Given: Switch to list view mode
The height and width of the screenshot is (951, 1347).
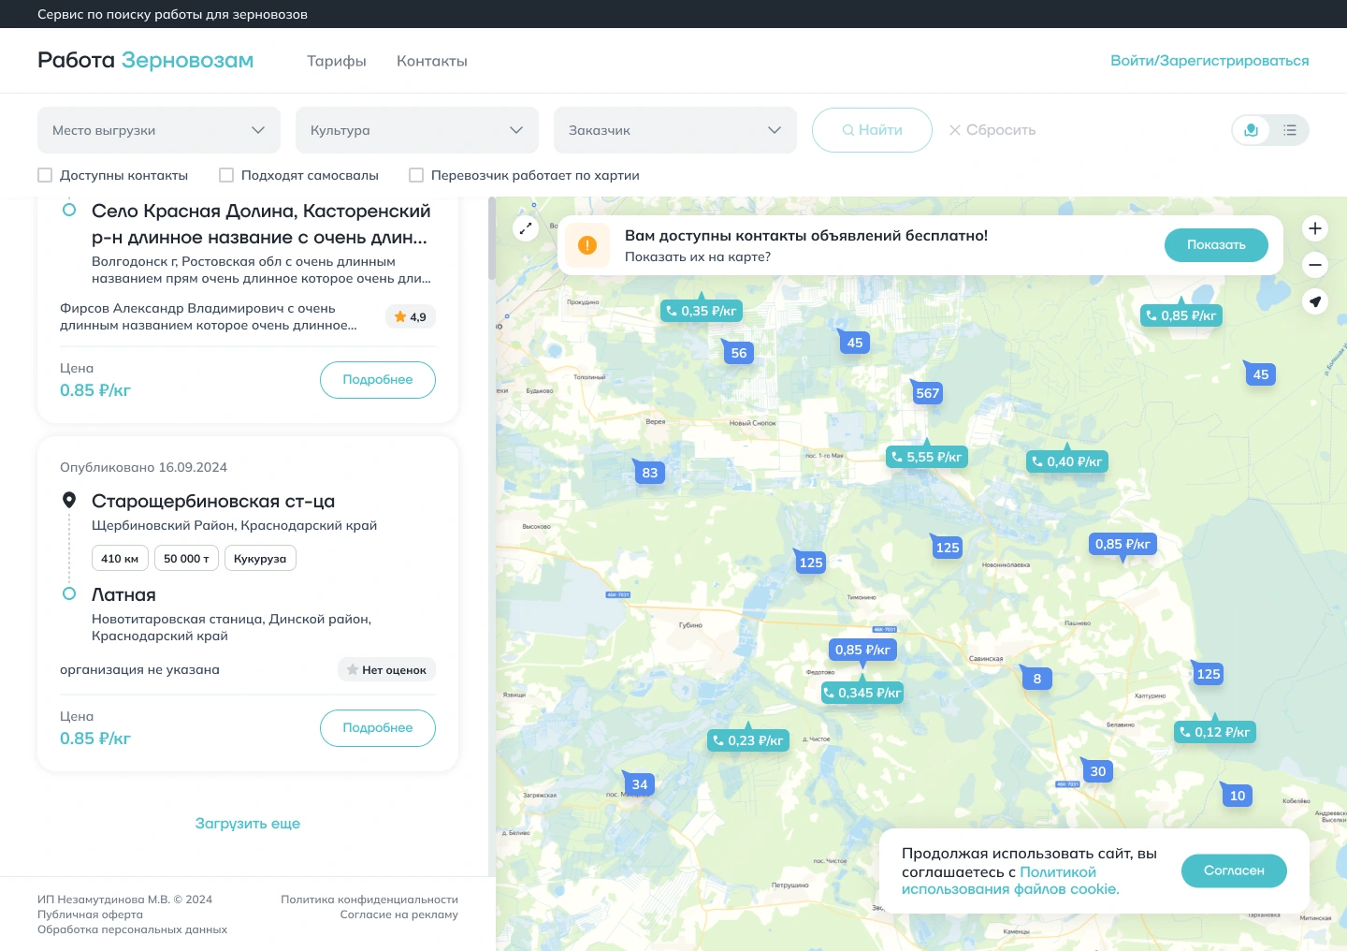Looking at the screenshot, I should 1290,130.
